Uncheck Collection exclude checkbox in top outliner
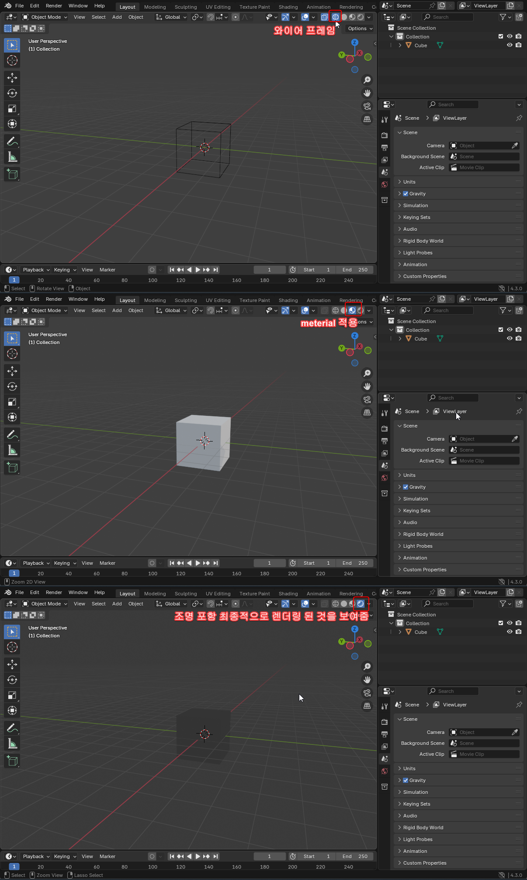 (x=501, y=36)
